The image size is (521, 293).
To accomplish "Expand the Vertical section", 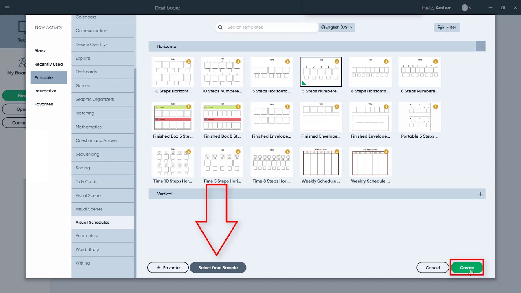I will 480,194.
